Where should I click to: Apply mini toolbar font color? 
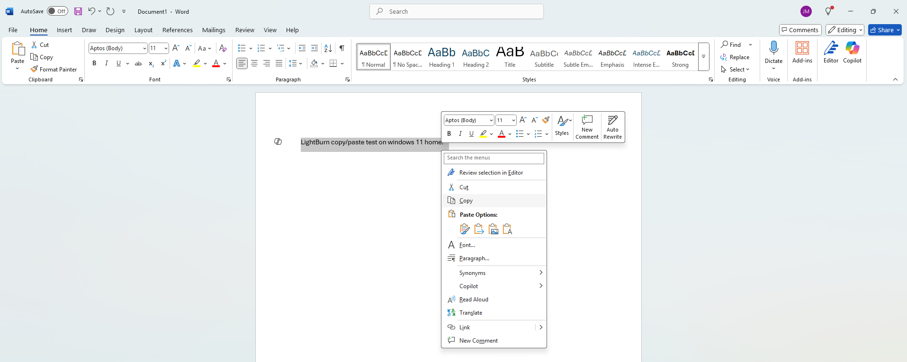coord(502,134)
